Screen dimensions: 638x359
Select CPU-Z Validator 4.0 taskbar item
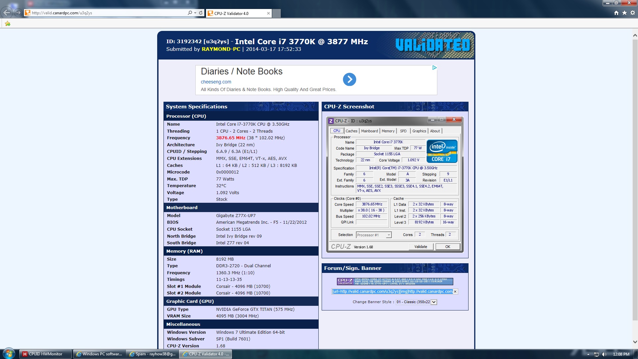tap(206, 354)
